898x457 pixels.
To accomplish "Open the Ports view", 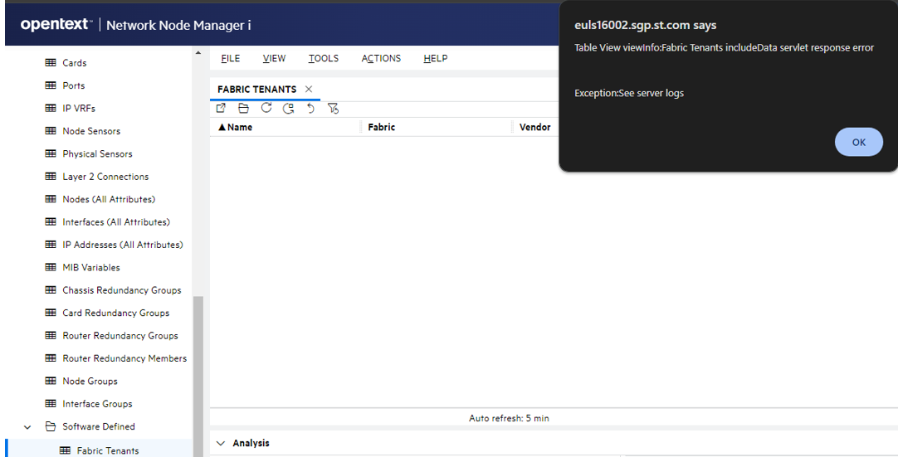I will pyautogui.click(x=73, y=85).
